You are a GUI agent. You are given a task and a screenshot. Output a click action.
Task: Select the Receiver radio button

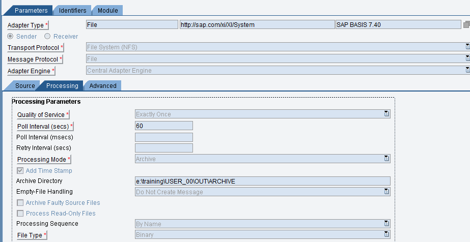click(47, 36)
